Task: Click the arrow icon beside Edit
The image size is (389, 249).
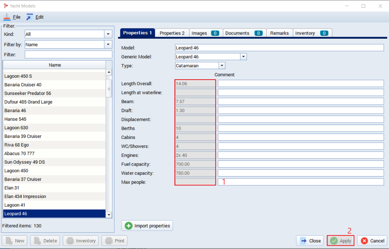Action: [x=30, y=17]
